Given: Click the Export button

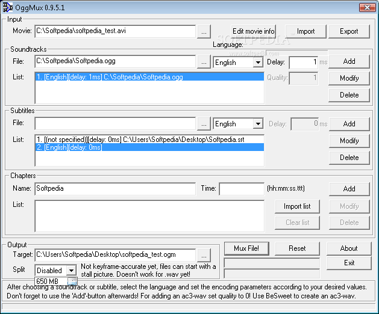Looking at the screenshot, I should pos(349,31).
